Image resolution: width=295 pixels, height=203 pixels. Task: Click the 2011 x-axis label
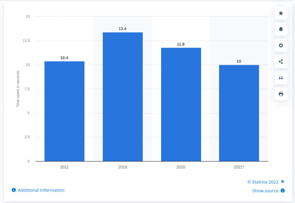click(64, 167)
